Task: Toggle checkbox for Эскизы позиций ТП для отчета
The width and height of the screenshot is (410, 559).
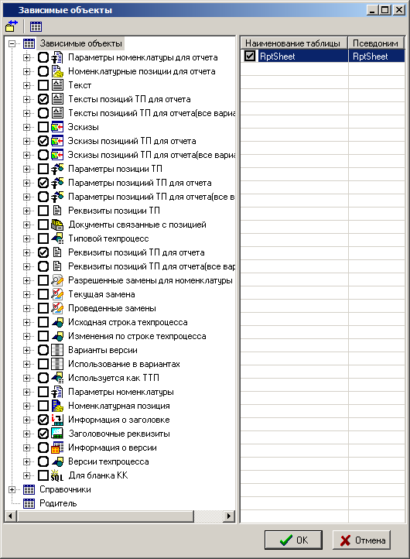Action: (x=43, y=141)
